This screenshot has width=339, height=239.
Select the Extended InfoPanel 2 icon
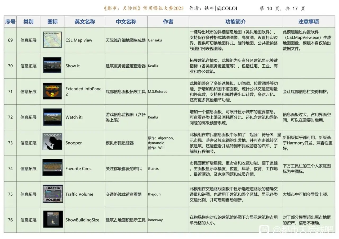52,91
